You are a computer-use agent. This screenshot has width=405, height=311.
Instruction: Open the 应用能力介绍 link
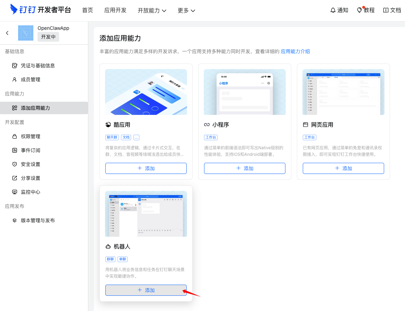click(x=295, y=51)
